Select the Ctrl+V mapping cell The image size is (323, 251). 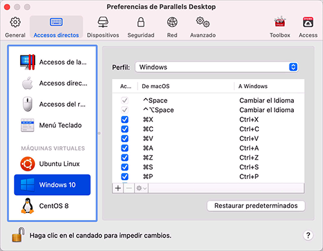[249, 138]
